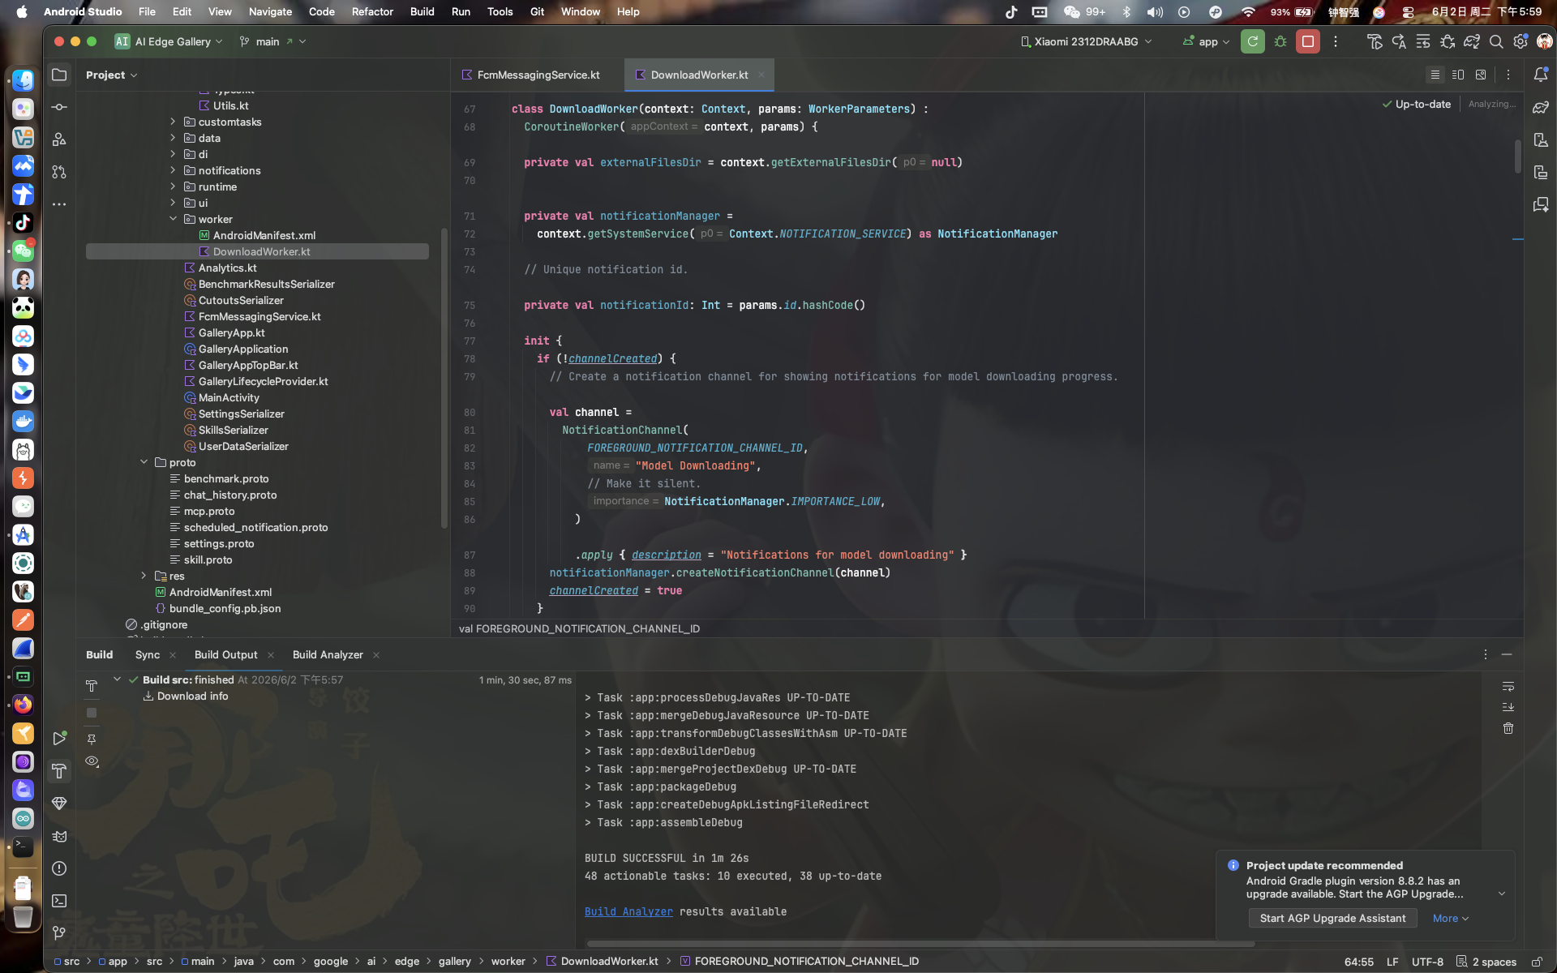Open AI Edge Gallery project dropdown

(169, 41)
